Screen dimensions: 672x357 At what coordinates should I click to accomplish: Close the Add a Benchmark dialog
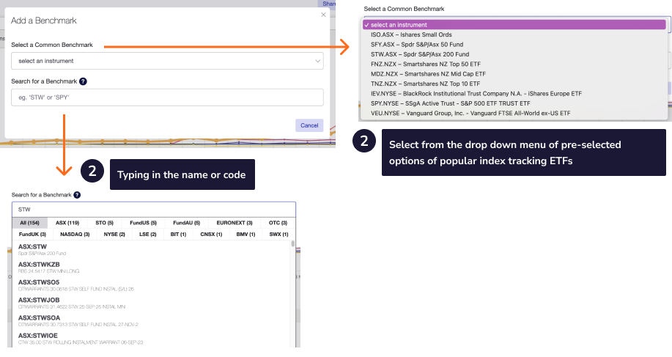pyautogui.click(x=323, y=15)
